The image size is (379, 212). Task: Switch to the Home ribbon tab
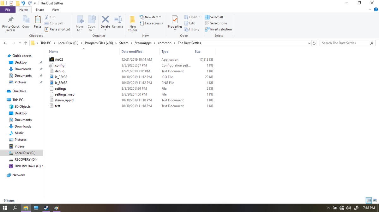click(x=24, y=10)
